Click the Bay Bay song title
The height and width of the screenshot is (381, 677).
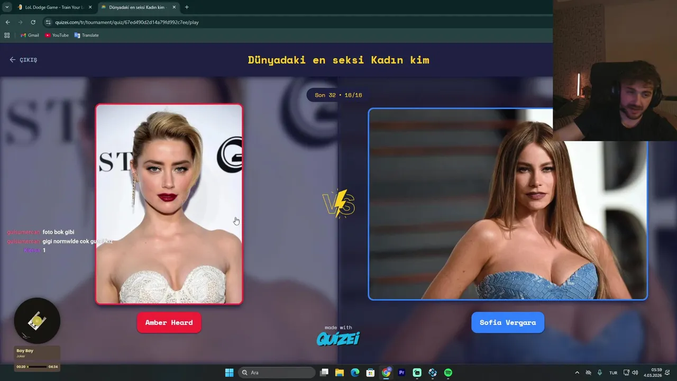[25, 351]
